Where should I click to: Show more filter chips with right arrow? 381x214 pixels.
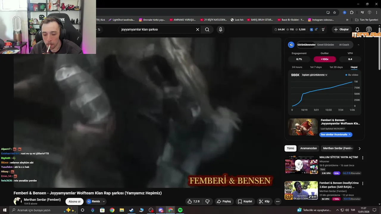click(x=359, y=148)
